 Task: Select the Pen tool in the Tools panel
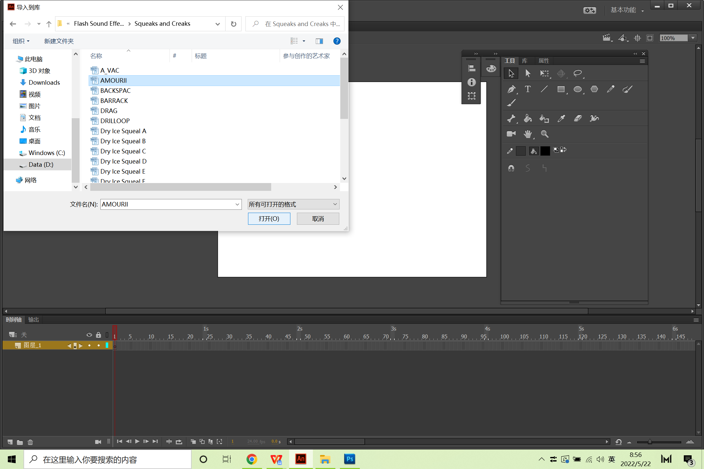coord(511,89)
